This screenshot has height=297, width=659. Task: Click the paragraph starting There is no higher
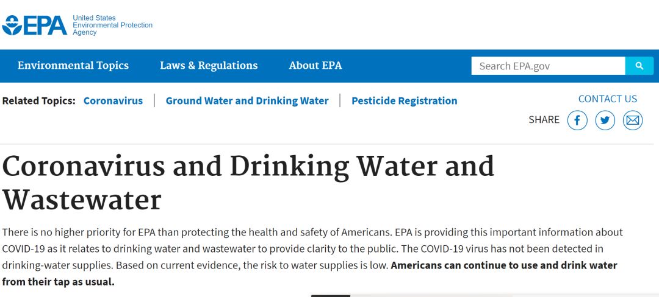click(x=312, y=257)
